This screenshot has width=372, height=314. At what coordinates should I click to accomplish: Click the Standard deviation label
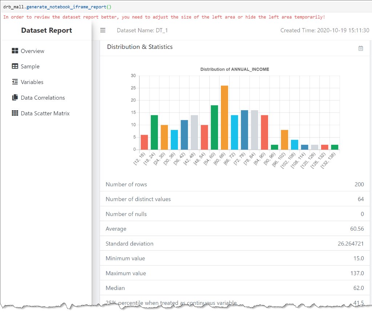tap(129, 244)
